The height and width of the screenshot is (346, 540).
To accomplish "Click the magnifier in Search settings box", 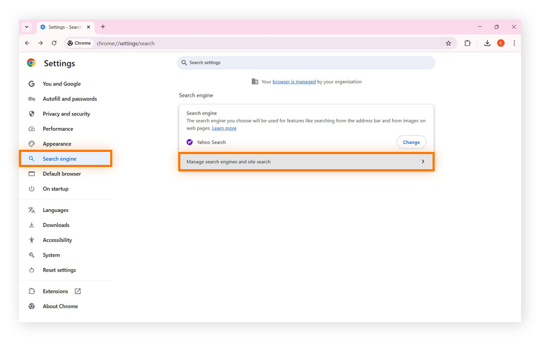I will 184,63.
